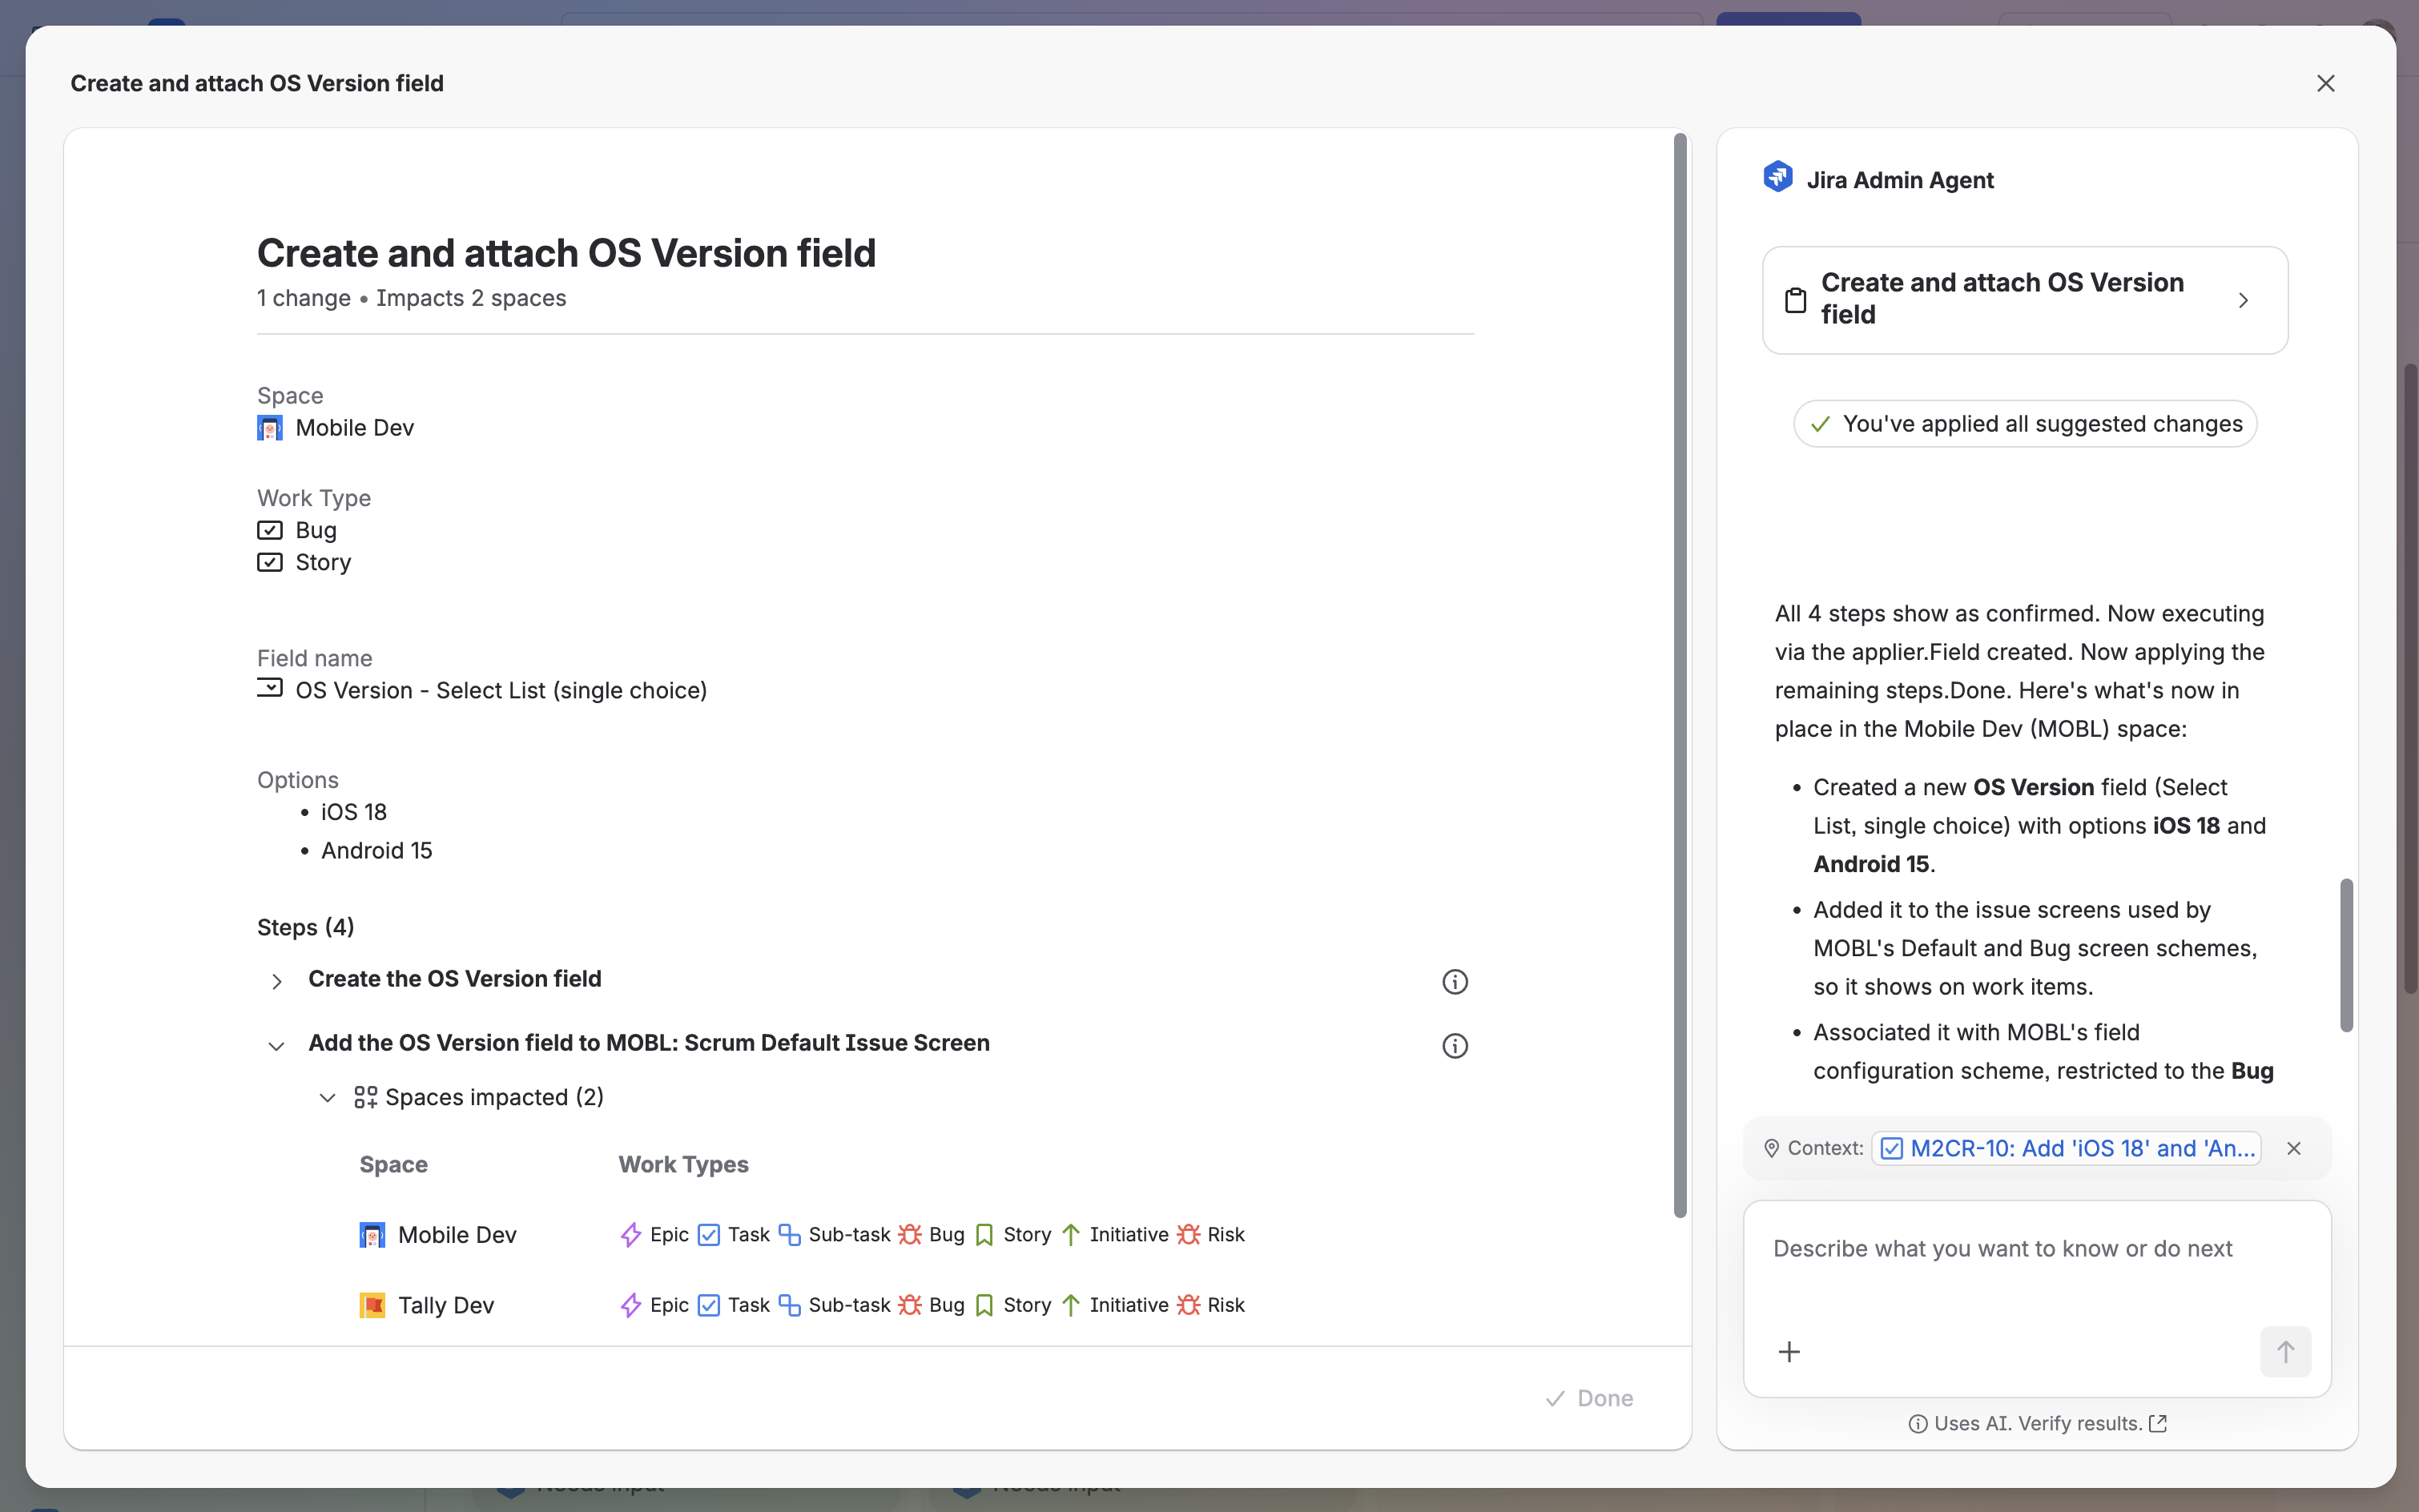
Task: Close the Create and attach OS Version dialog
Action: click(2325, 83)
